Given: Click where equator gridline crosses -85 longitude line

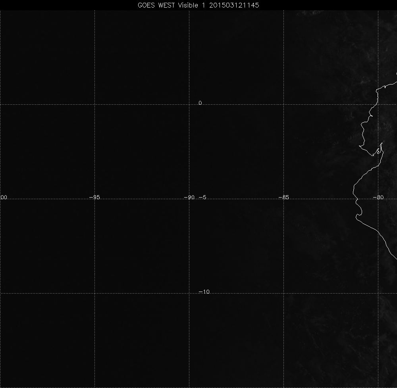Looking at the screenshot, I should (283, 104).
